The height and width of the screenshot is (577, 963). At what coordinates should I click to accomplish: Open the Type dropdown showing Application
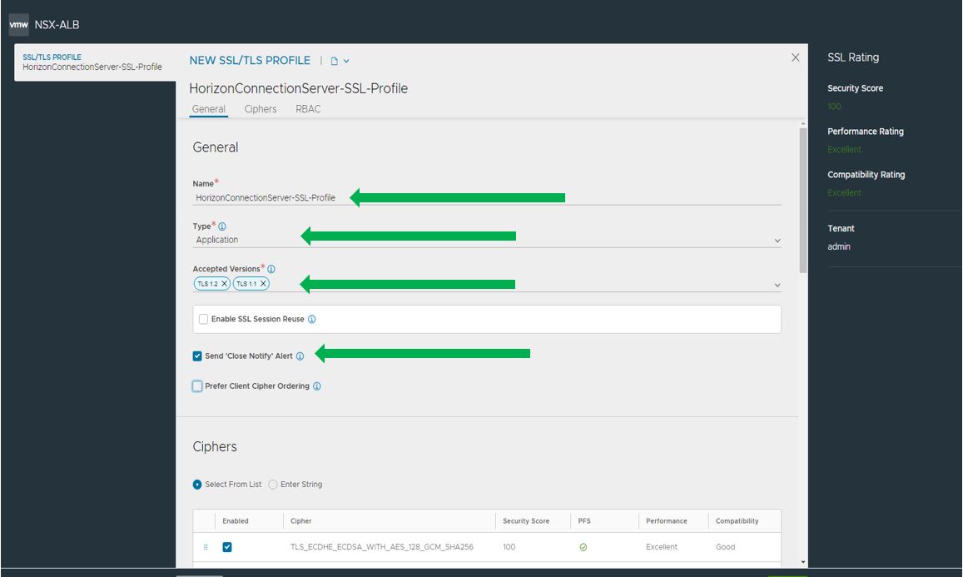coord(486,240)
